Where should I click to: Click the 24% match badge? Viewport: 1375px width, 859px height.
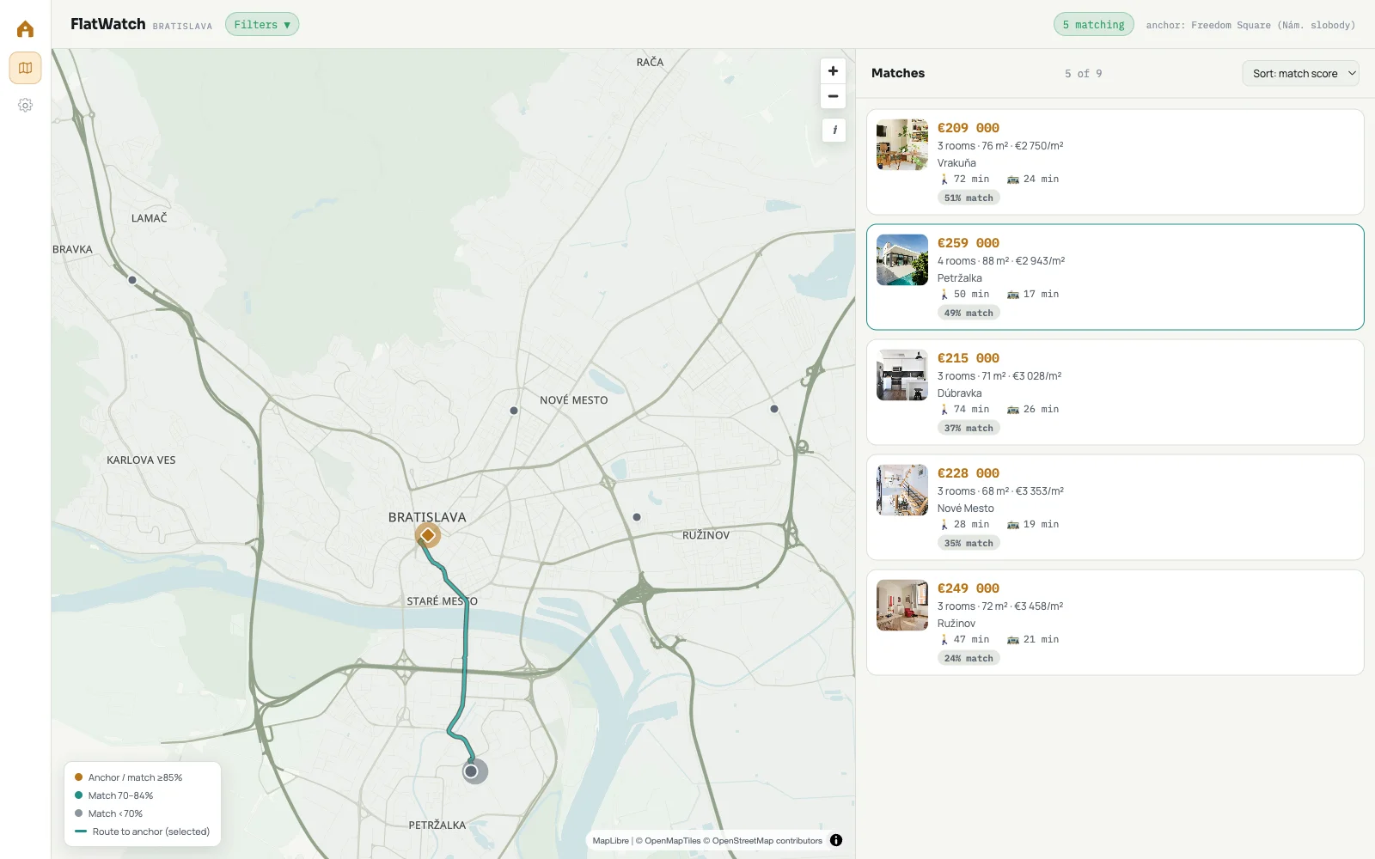coord(969,658)
